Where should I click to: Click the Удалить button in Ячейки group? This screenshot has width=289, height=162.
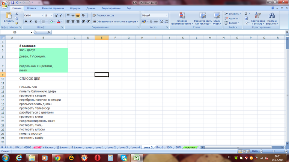[x=232, y=18]
